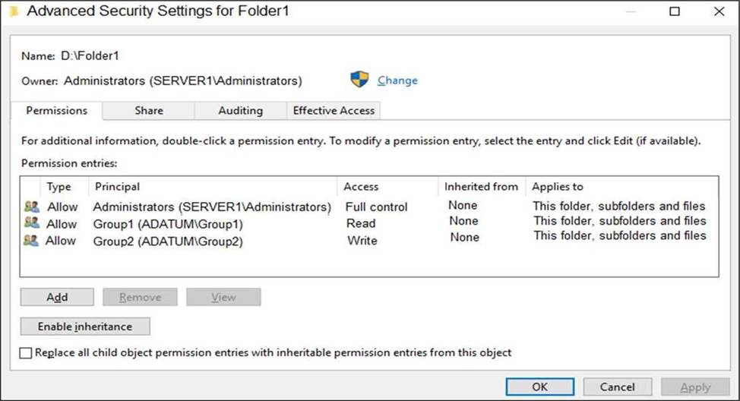Click the UAC shield icon beside Change
The height and width of the screenshot is (401, 740).
point(359,80)
